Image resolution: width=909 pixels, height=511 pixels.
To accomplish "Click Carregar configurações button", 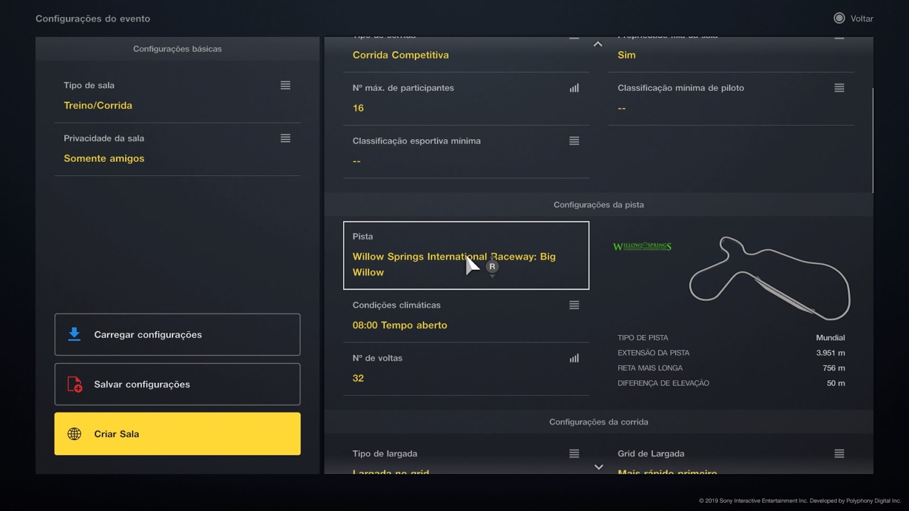I will 177,334.
